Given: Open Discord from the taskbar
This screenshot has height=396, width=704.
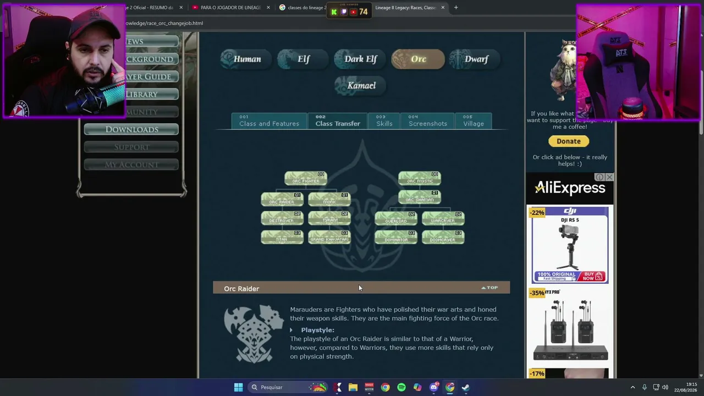Looking at the screenshot, I should click(433, 387).
